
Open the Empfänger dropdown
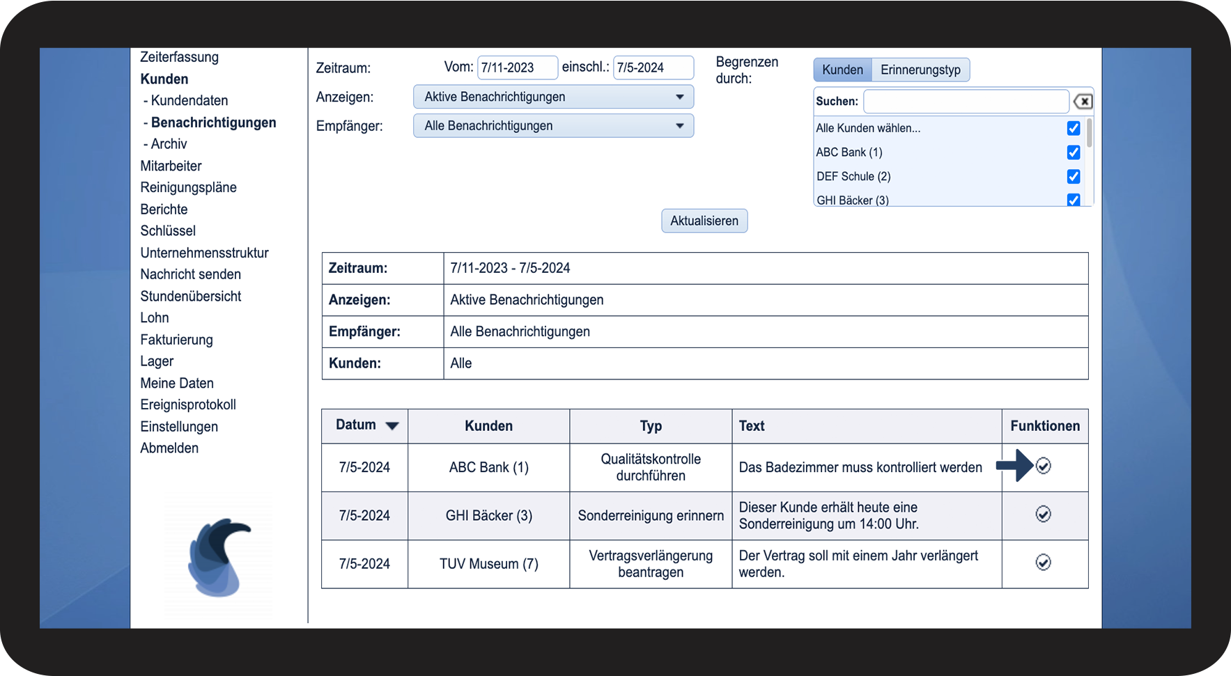click(553, 126)
